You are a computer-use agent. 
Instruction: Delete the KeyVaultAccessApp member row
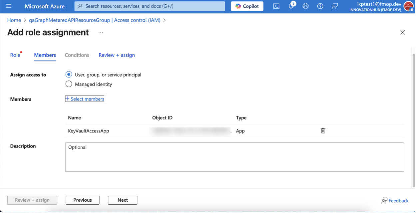pyautogui.click(x=323, y=131)
